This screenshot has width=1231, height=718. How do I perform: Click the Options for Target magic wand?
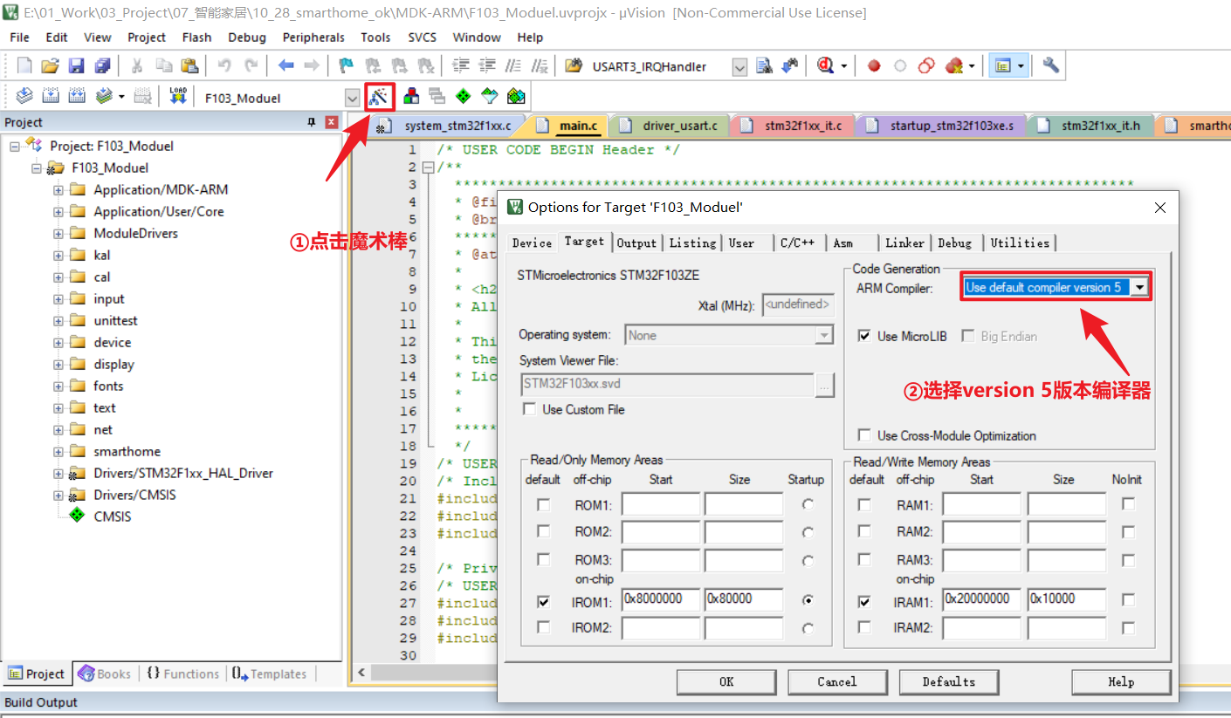380,97
